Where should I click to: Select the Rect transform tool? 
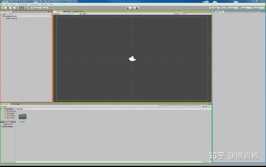pyautogui.click(x=21, y=8)
